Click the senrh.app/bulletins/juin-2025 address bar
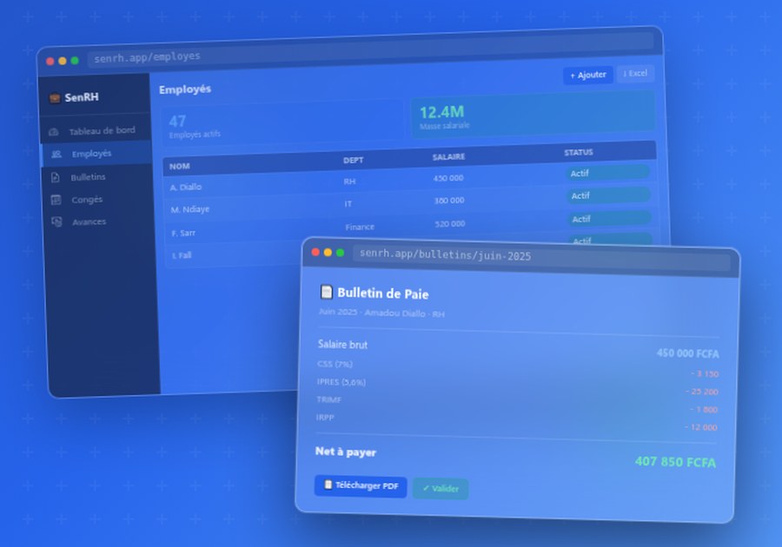 coord(541,258)
